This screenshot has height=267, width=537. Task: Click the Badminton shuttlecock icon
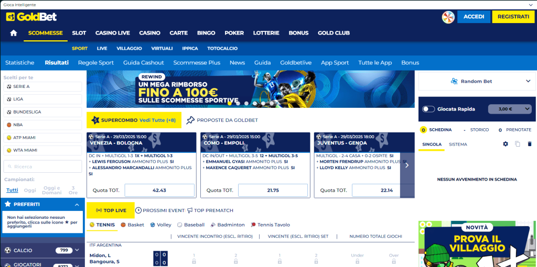point(213,225)
